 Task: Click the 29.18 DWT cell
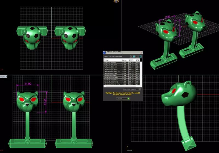(131, 73)
